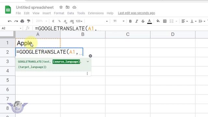Image resolution: width=208 pixels, height=117 pixels.
Task: Click the Merge cells icon
Action: pyautogui.click(x=171, y=21)
